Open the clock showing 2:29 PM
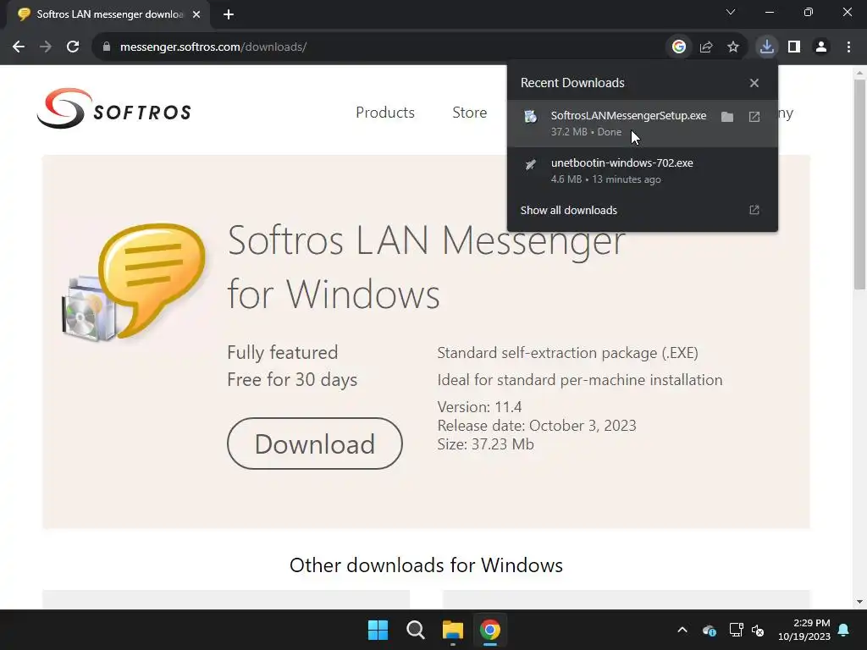The height and width of the screenshot is (650, 867). click(x=804, y=630)
